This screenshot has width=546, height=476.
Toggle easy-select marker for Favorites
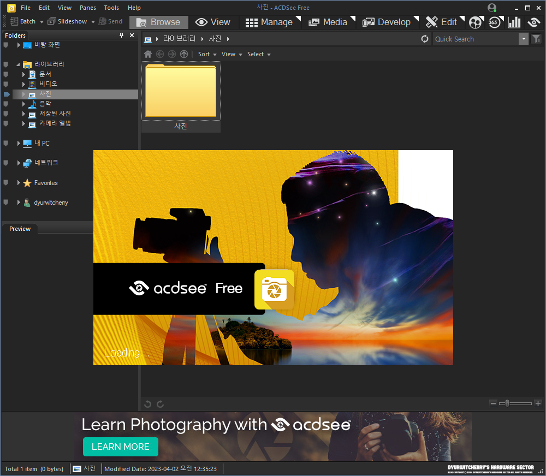6,183
